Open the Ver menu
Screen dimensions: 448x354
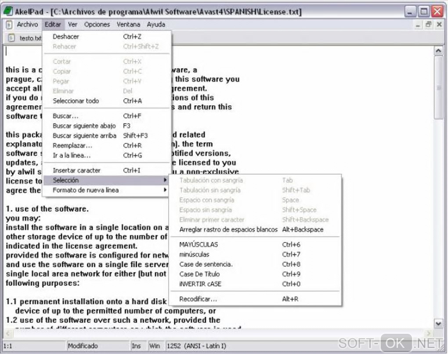pyautogui.click(x=72, y=25)
